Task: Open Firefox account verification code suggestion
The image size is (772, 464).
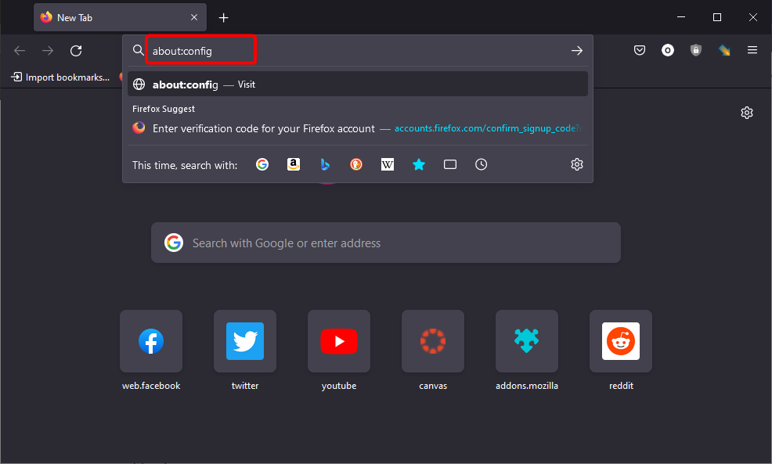Action: coord(358,128)
